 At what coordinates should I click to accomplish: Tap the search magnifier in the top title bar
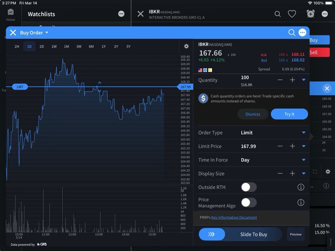click(x=278, y=14)
